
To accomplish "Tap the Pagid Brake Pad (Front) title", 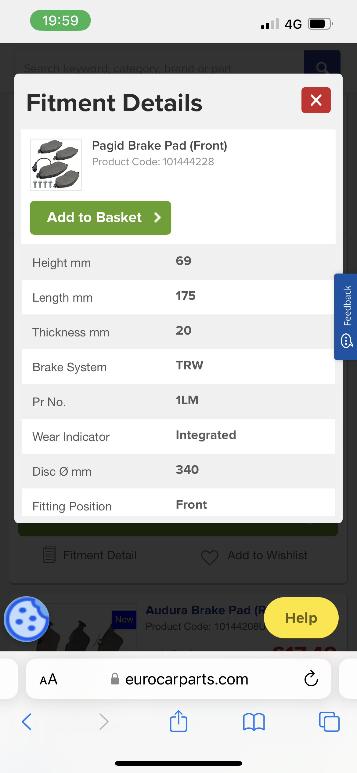I will click(x=160, y=146).
